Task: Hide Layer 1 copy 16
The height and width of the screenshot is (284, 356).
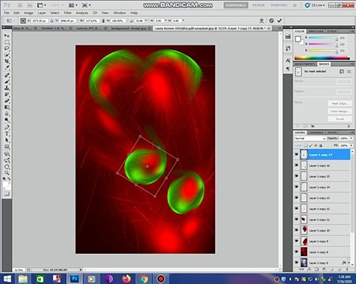Action: (x=297, y=165)
